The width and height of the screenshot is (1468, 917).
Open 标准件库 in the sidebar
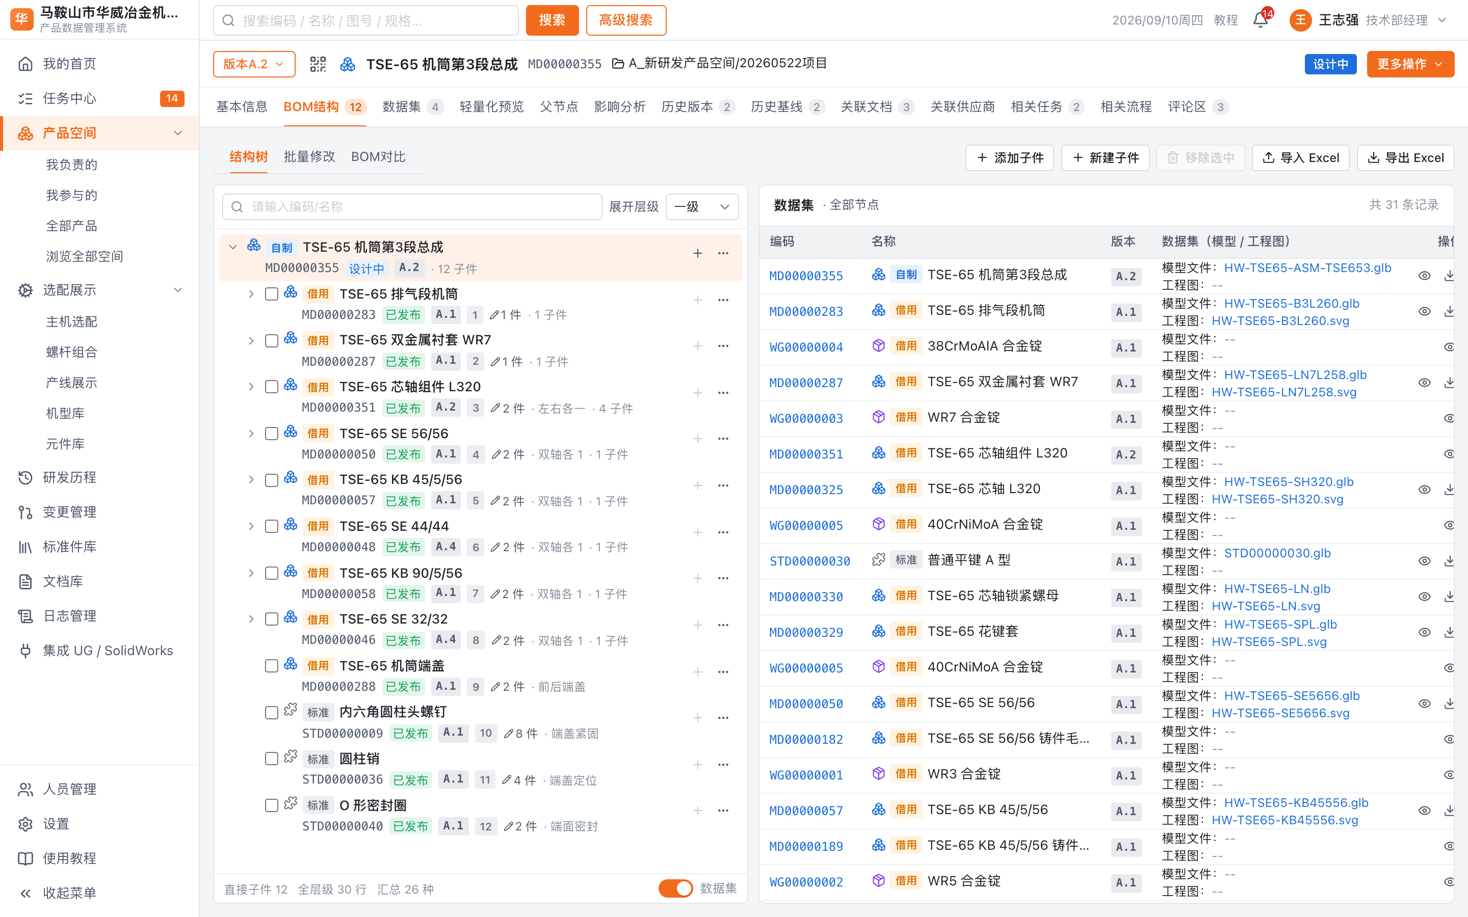pyautogui.click(x=99, y=547)
